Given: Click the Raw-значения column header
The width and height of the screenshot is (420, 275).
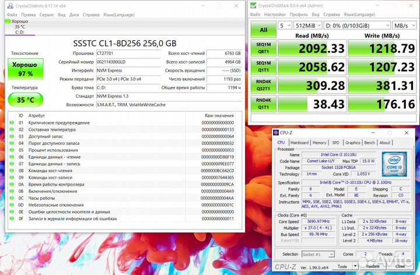Looking at the screenshot, I should click(219, 116).
